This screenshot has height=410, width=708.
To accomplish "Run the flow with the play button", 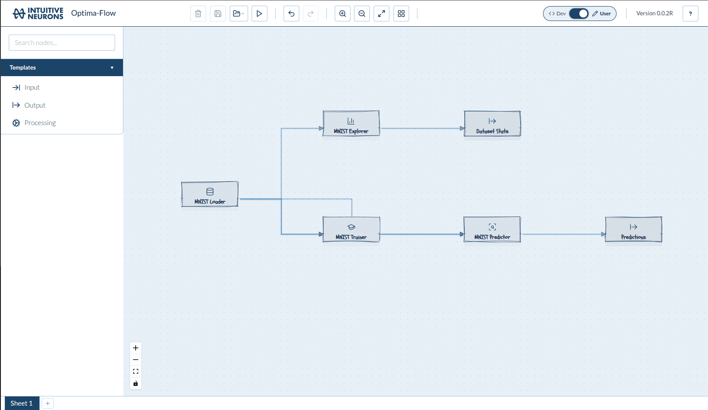I will (259, 14).
